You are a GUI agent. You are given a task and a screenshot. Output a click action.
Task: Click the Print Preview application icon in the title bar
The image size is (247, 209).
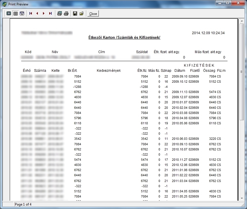5,4
